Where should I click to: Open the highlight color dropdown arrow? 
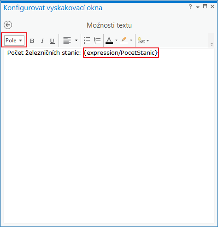click(x=131, y=41)
